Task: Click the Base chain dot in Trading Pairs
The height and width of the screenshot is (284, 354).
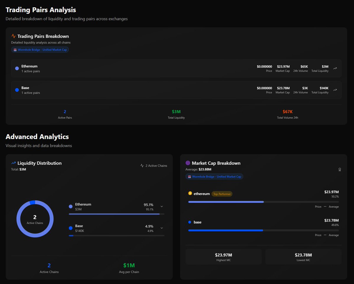Action: coord(17,90)
